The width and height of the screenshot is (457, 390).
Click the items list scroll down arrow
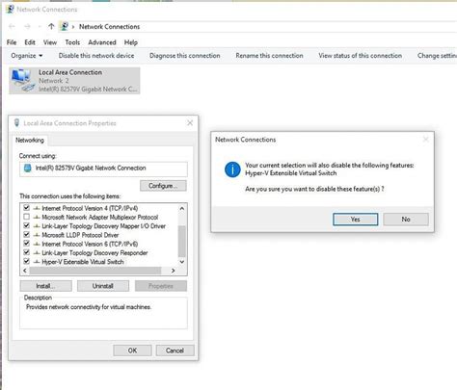click(x=182, y=262)
